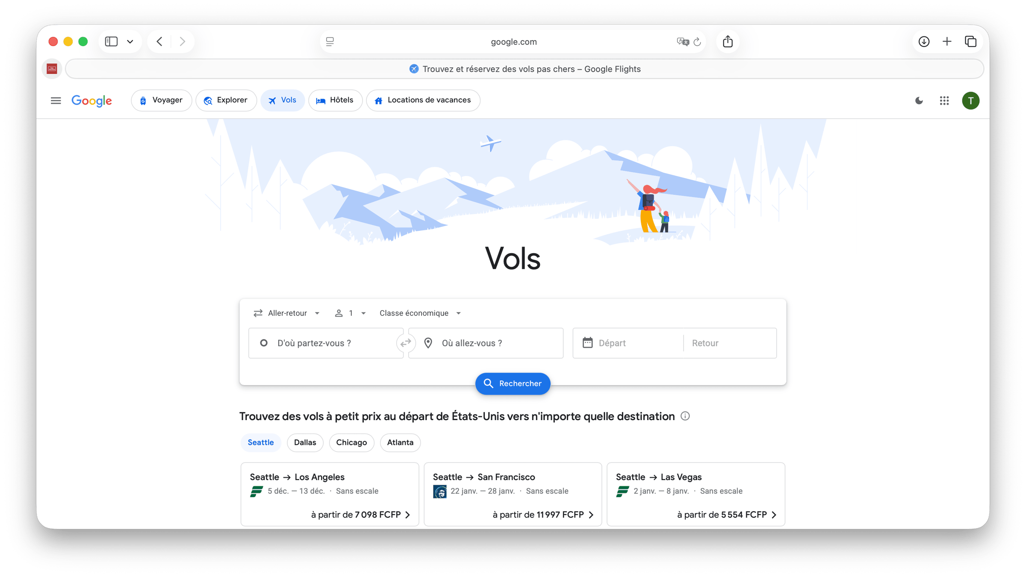This screenshot has height=577, width=1026.
Task: Select the Dallas departure city chip
Action: point(305,442)
